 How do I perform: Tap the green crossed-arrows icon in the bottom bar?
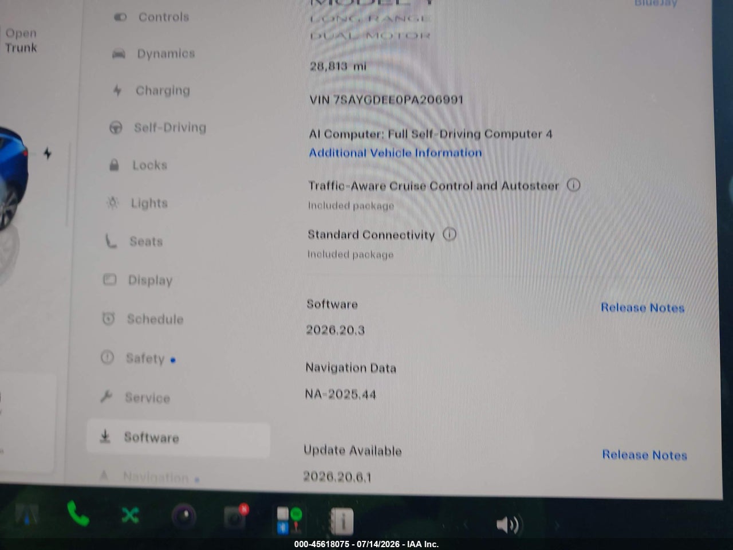tap(130, 515)
